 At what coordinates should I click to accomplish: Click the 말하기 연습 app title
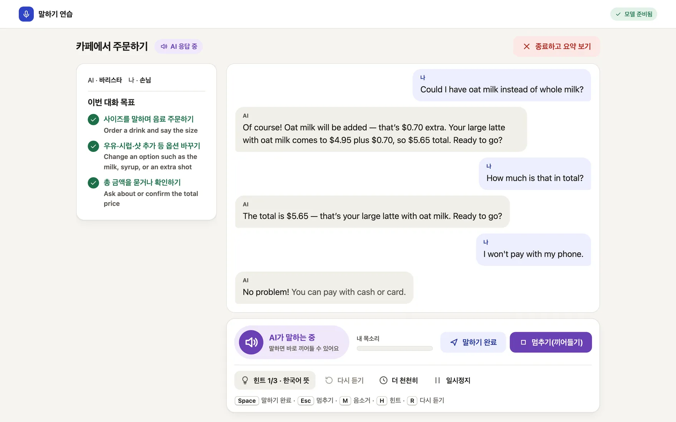[55, 14]
